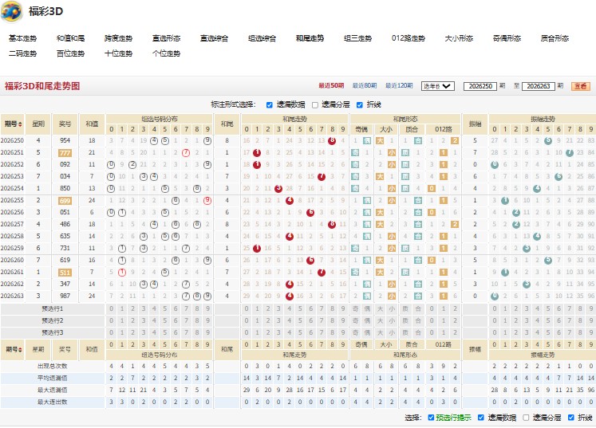
Task: Open 质合形态 chart
Action: (555, 38)
